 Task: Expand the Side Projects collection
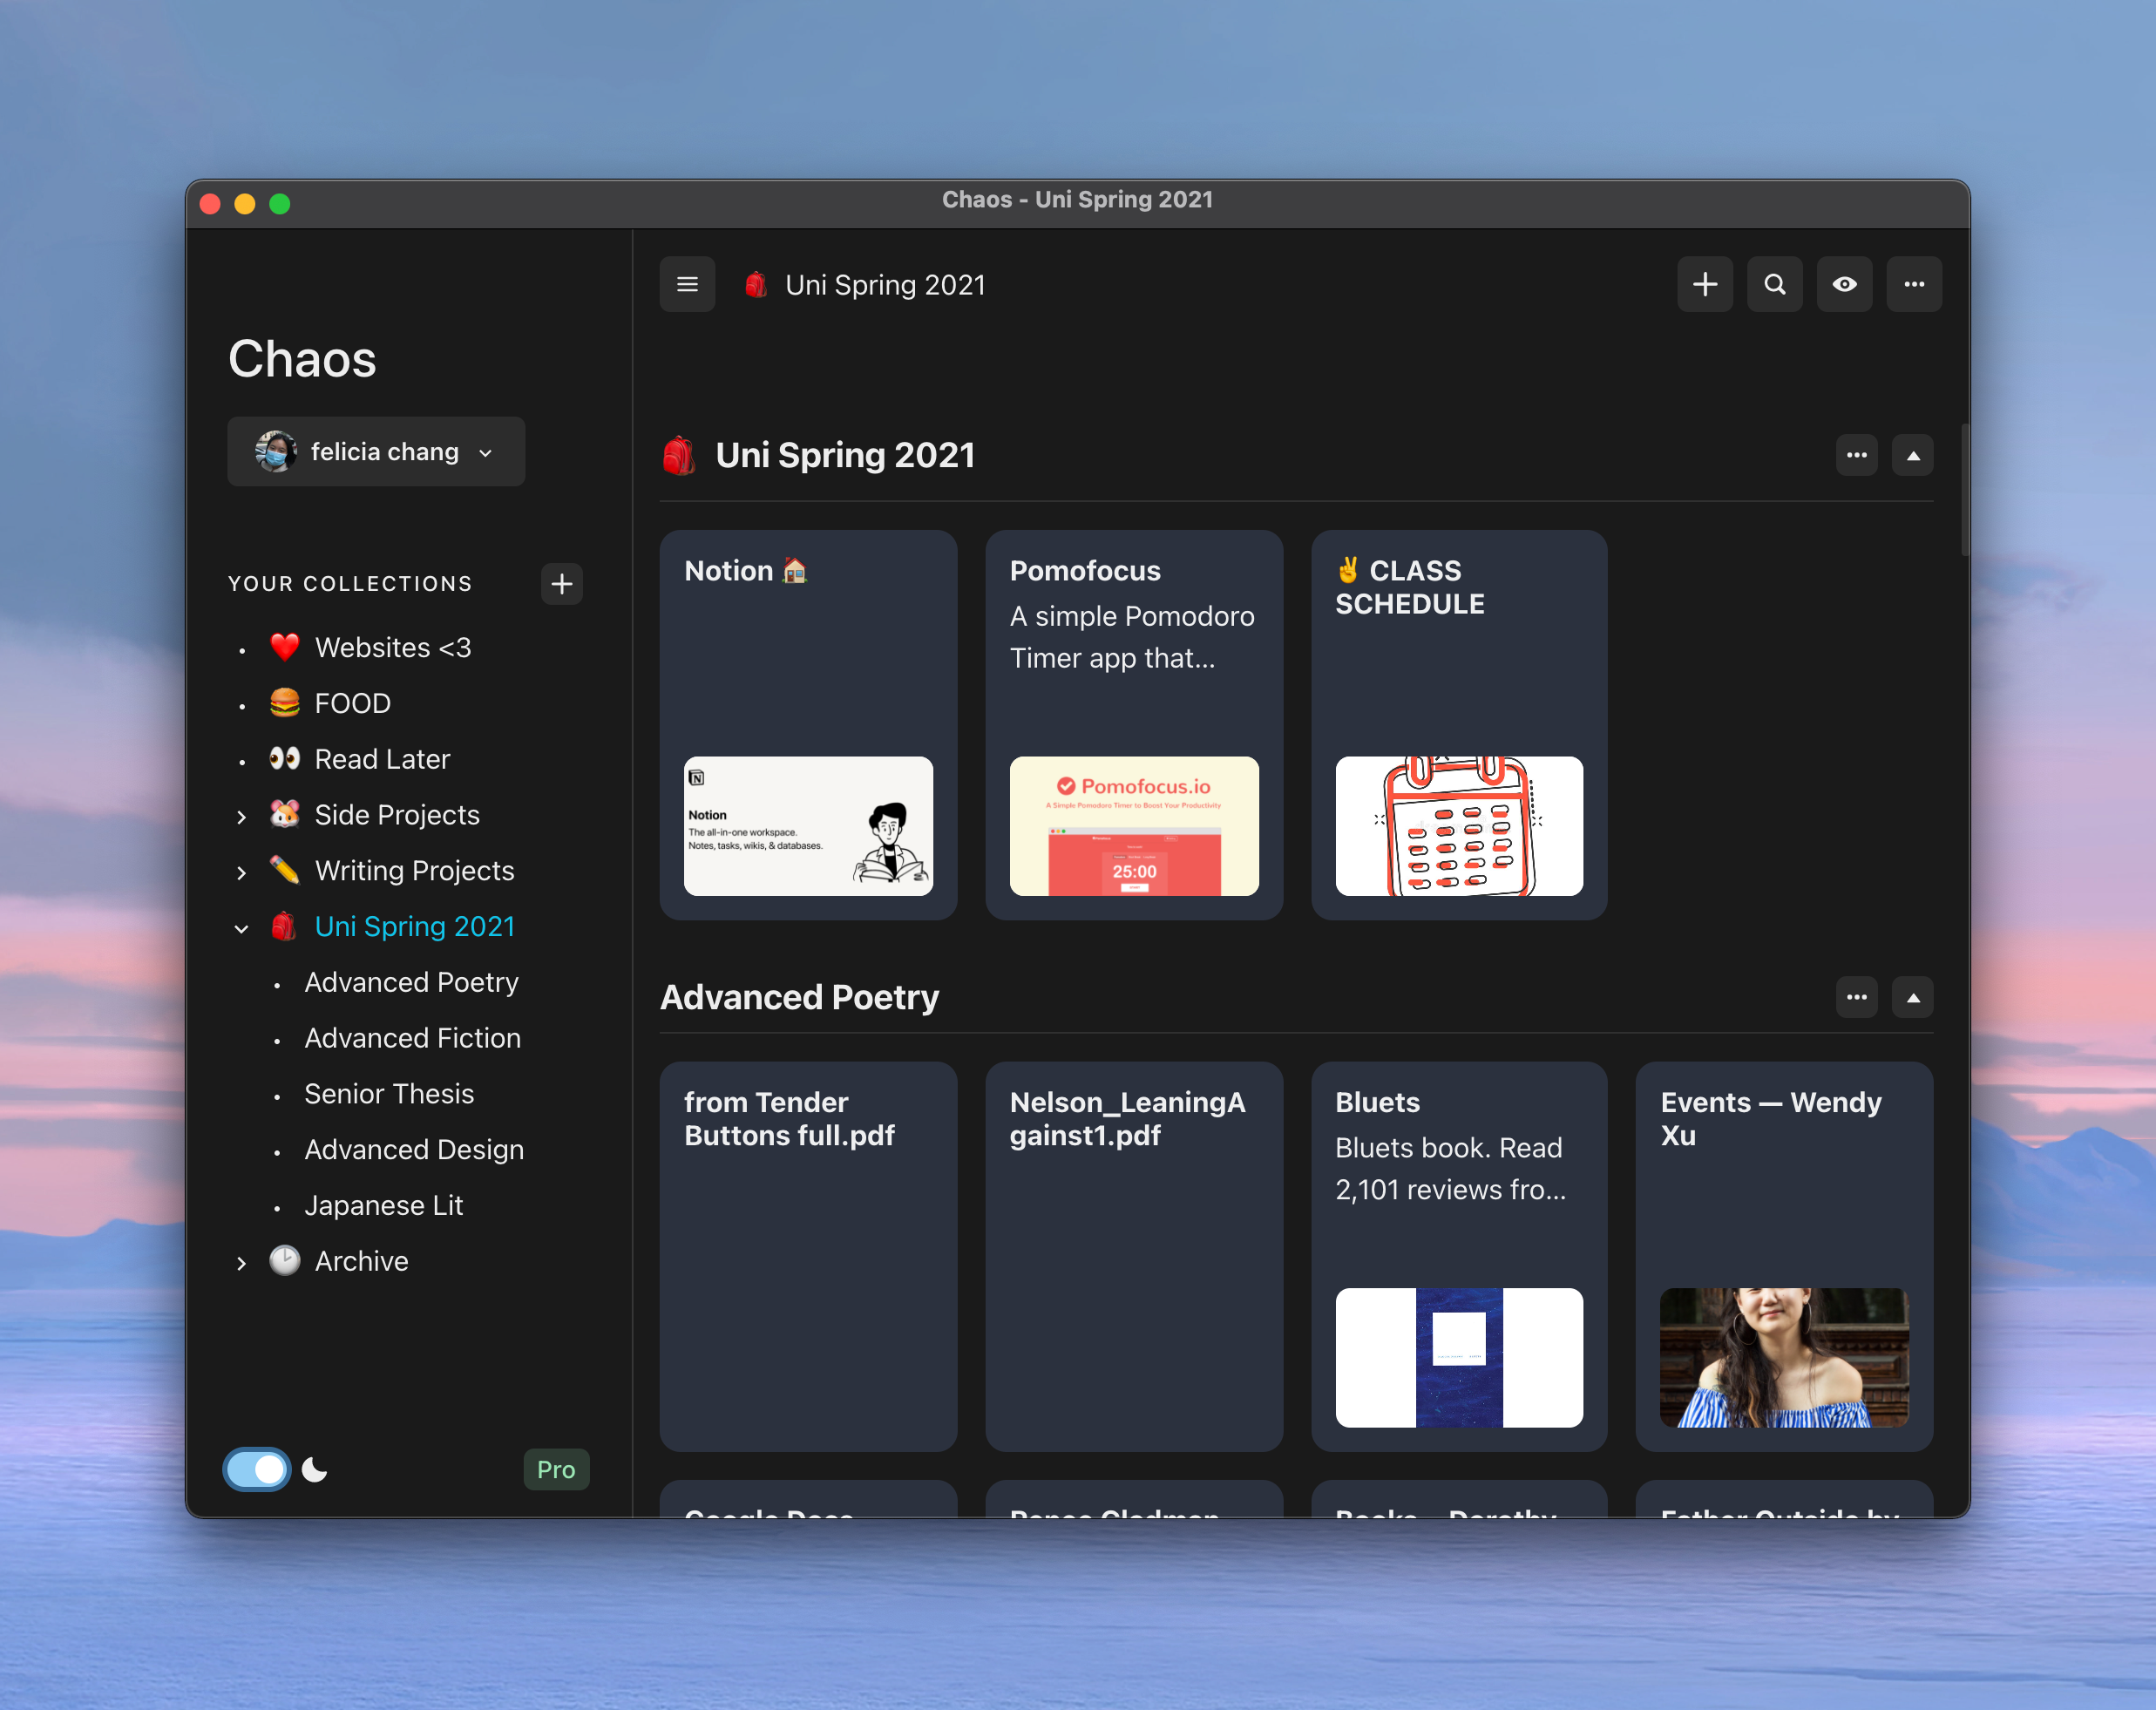tap(241, 817)
